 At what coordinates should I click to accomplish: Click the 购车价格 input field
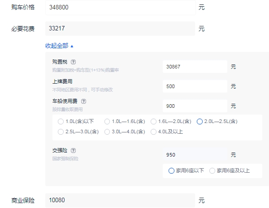(120, 8)
